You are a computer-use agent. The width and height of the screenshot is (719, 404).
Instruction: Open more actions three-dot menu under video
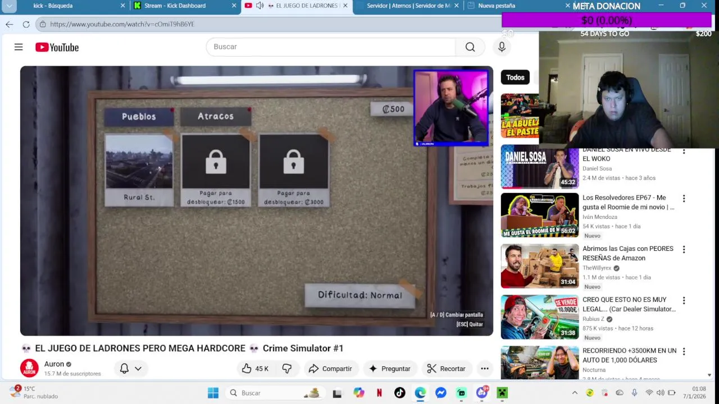click(x=485, y=369)
